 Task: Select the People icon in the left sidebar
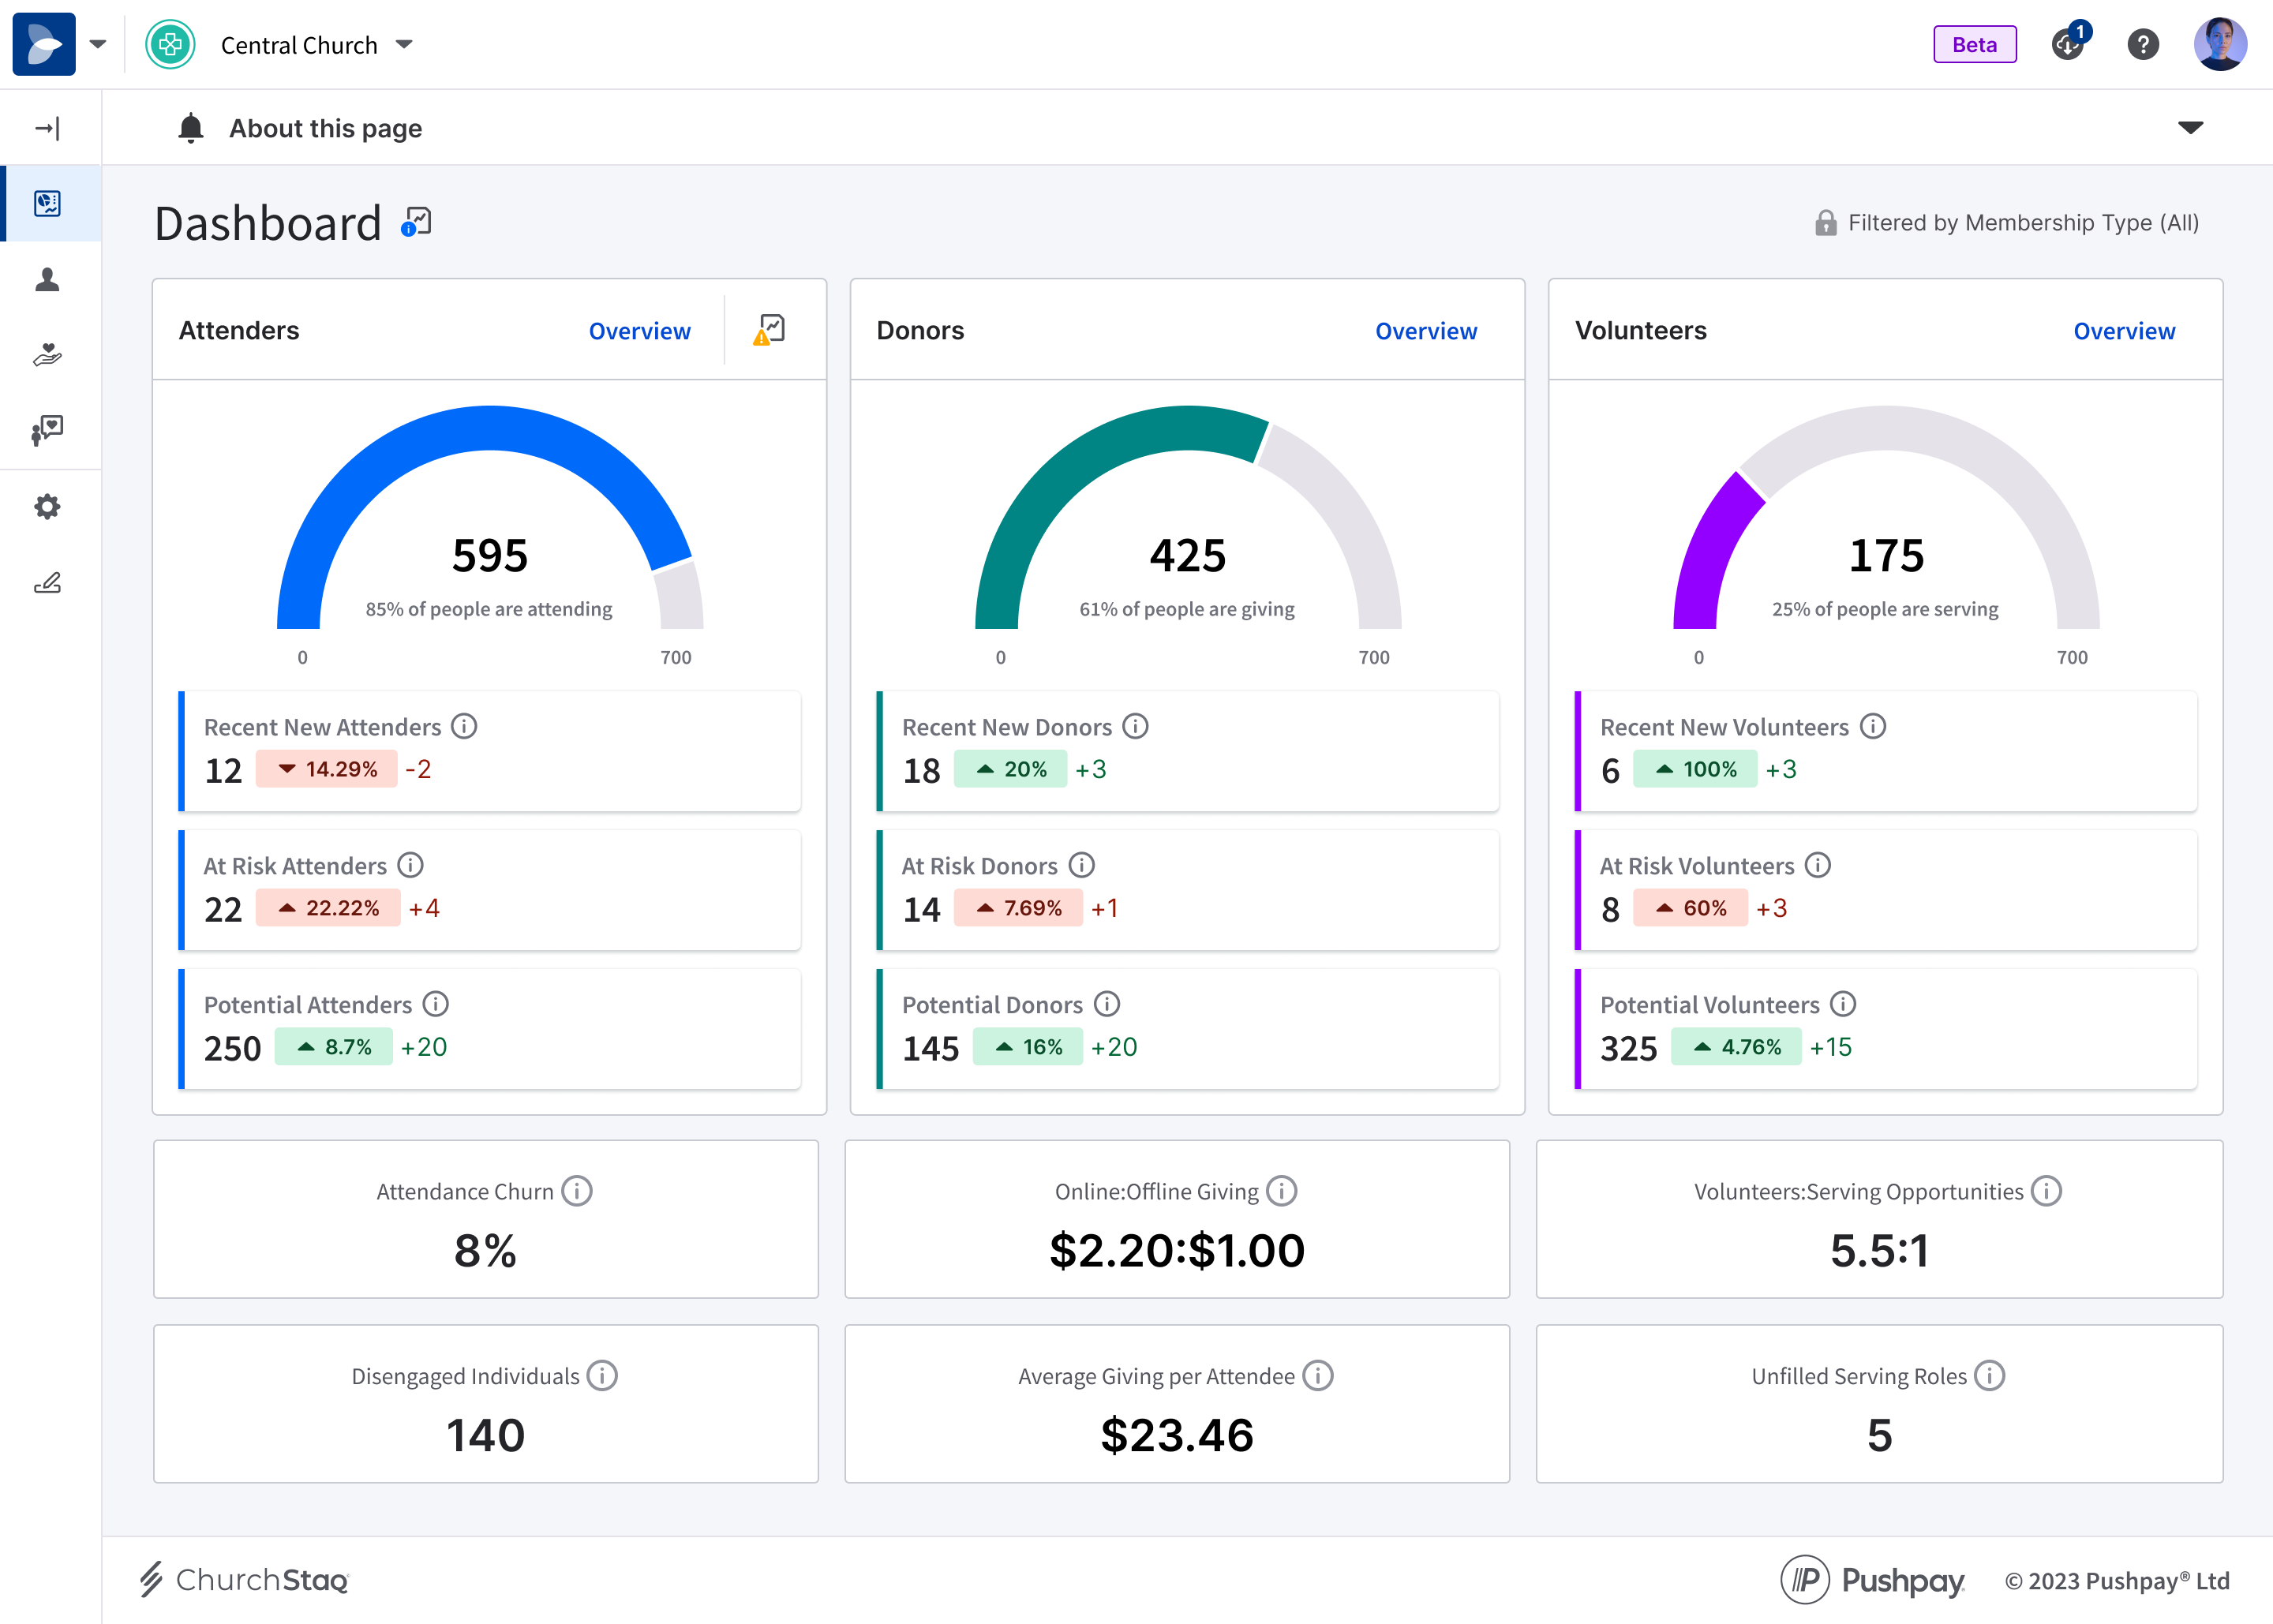click(47, 281)
